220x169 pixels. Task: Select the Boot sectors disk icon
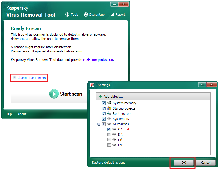(x=109, y=113)
